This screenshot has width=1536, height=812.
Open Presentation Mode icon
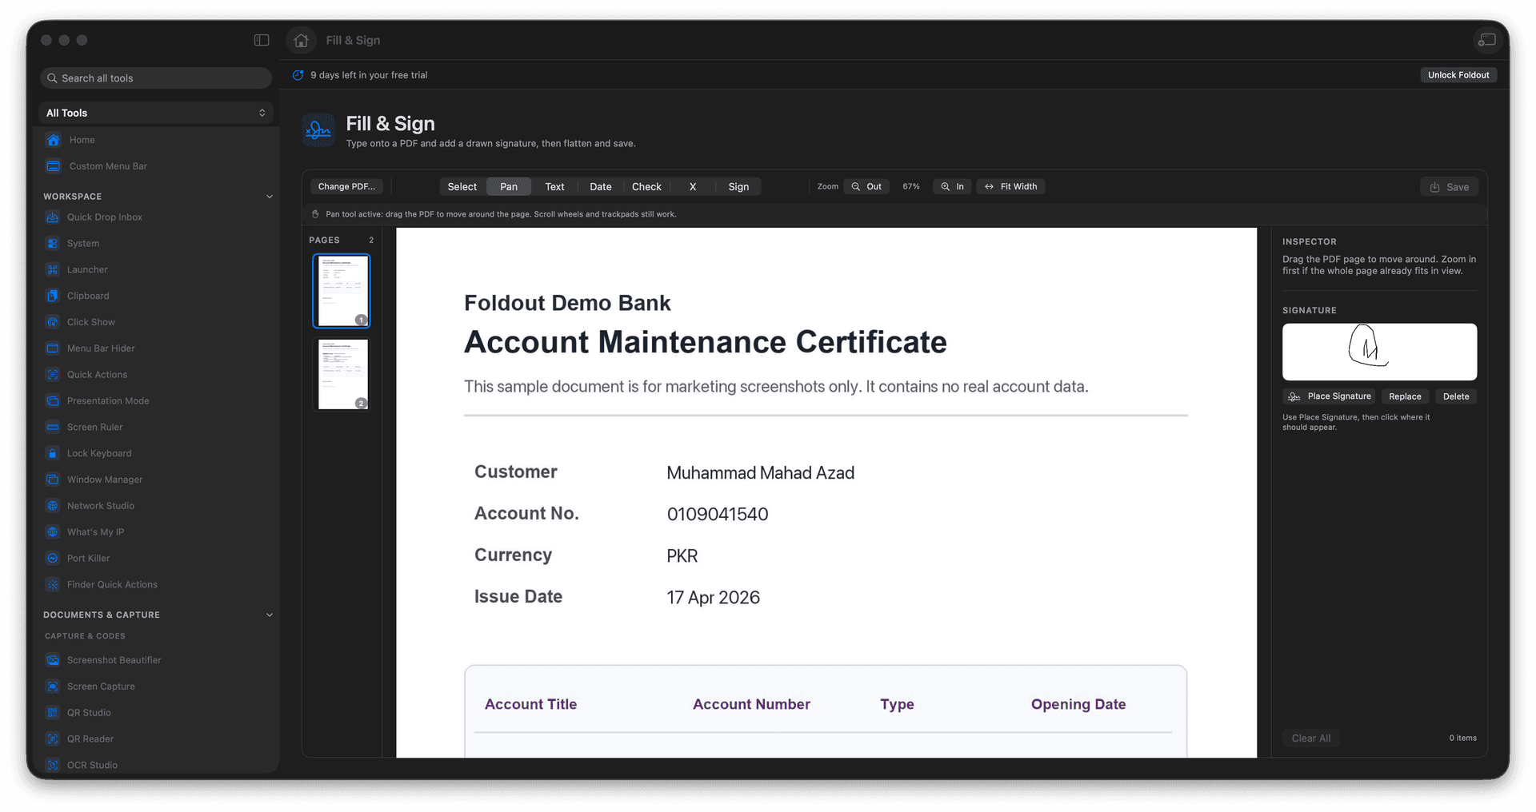52,401
